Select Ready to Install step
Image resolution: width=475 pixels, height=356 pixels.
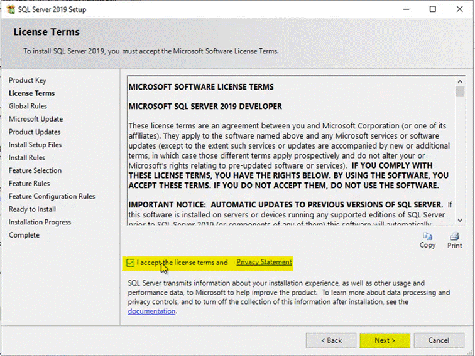[33, 209]
